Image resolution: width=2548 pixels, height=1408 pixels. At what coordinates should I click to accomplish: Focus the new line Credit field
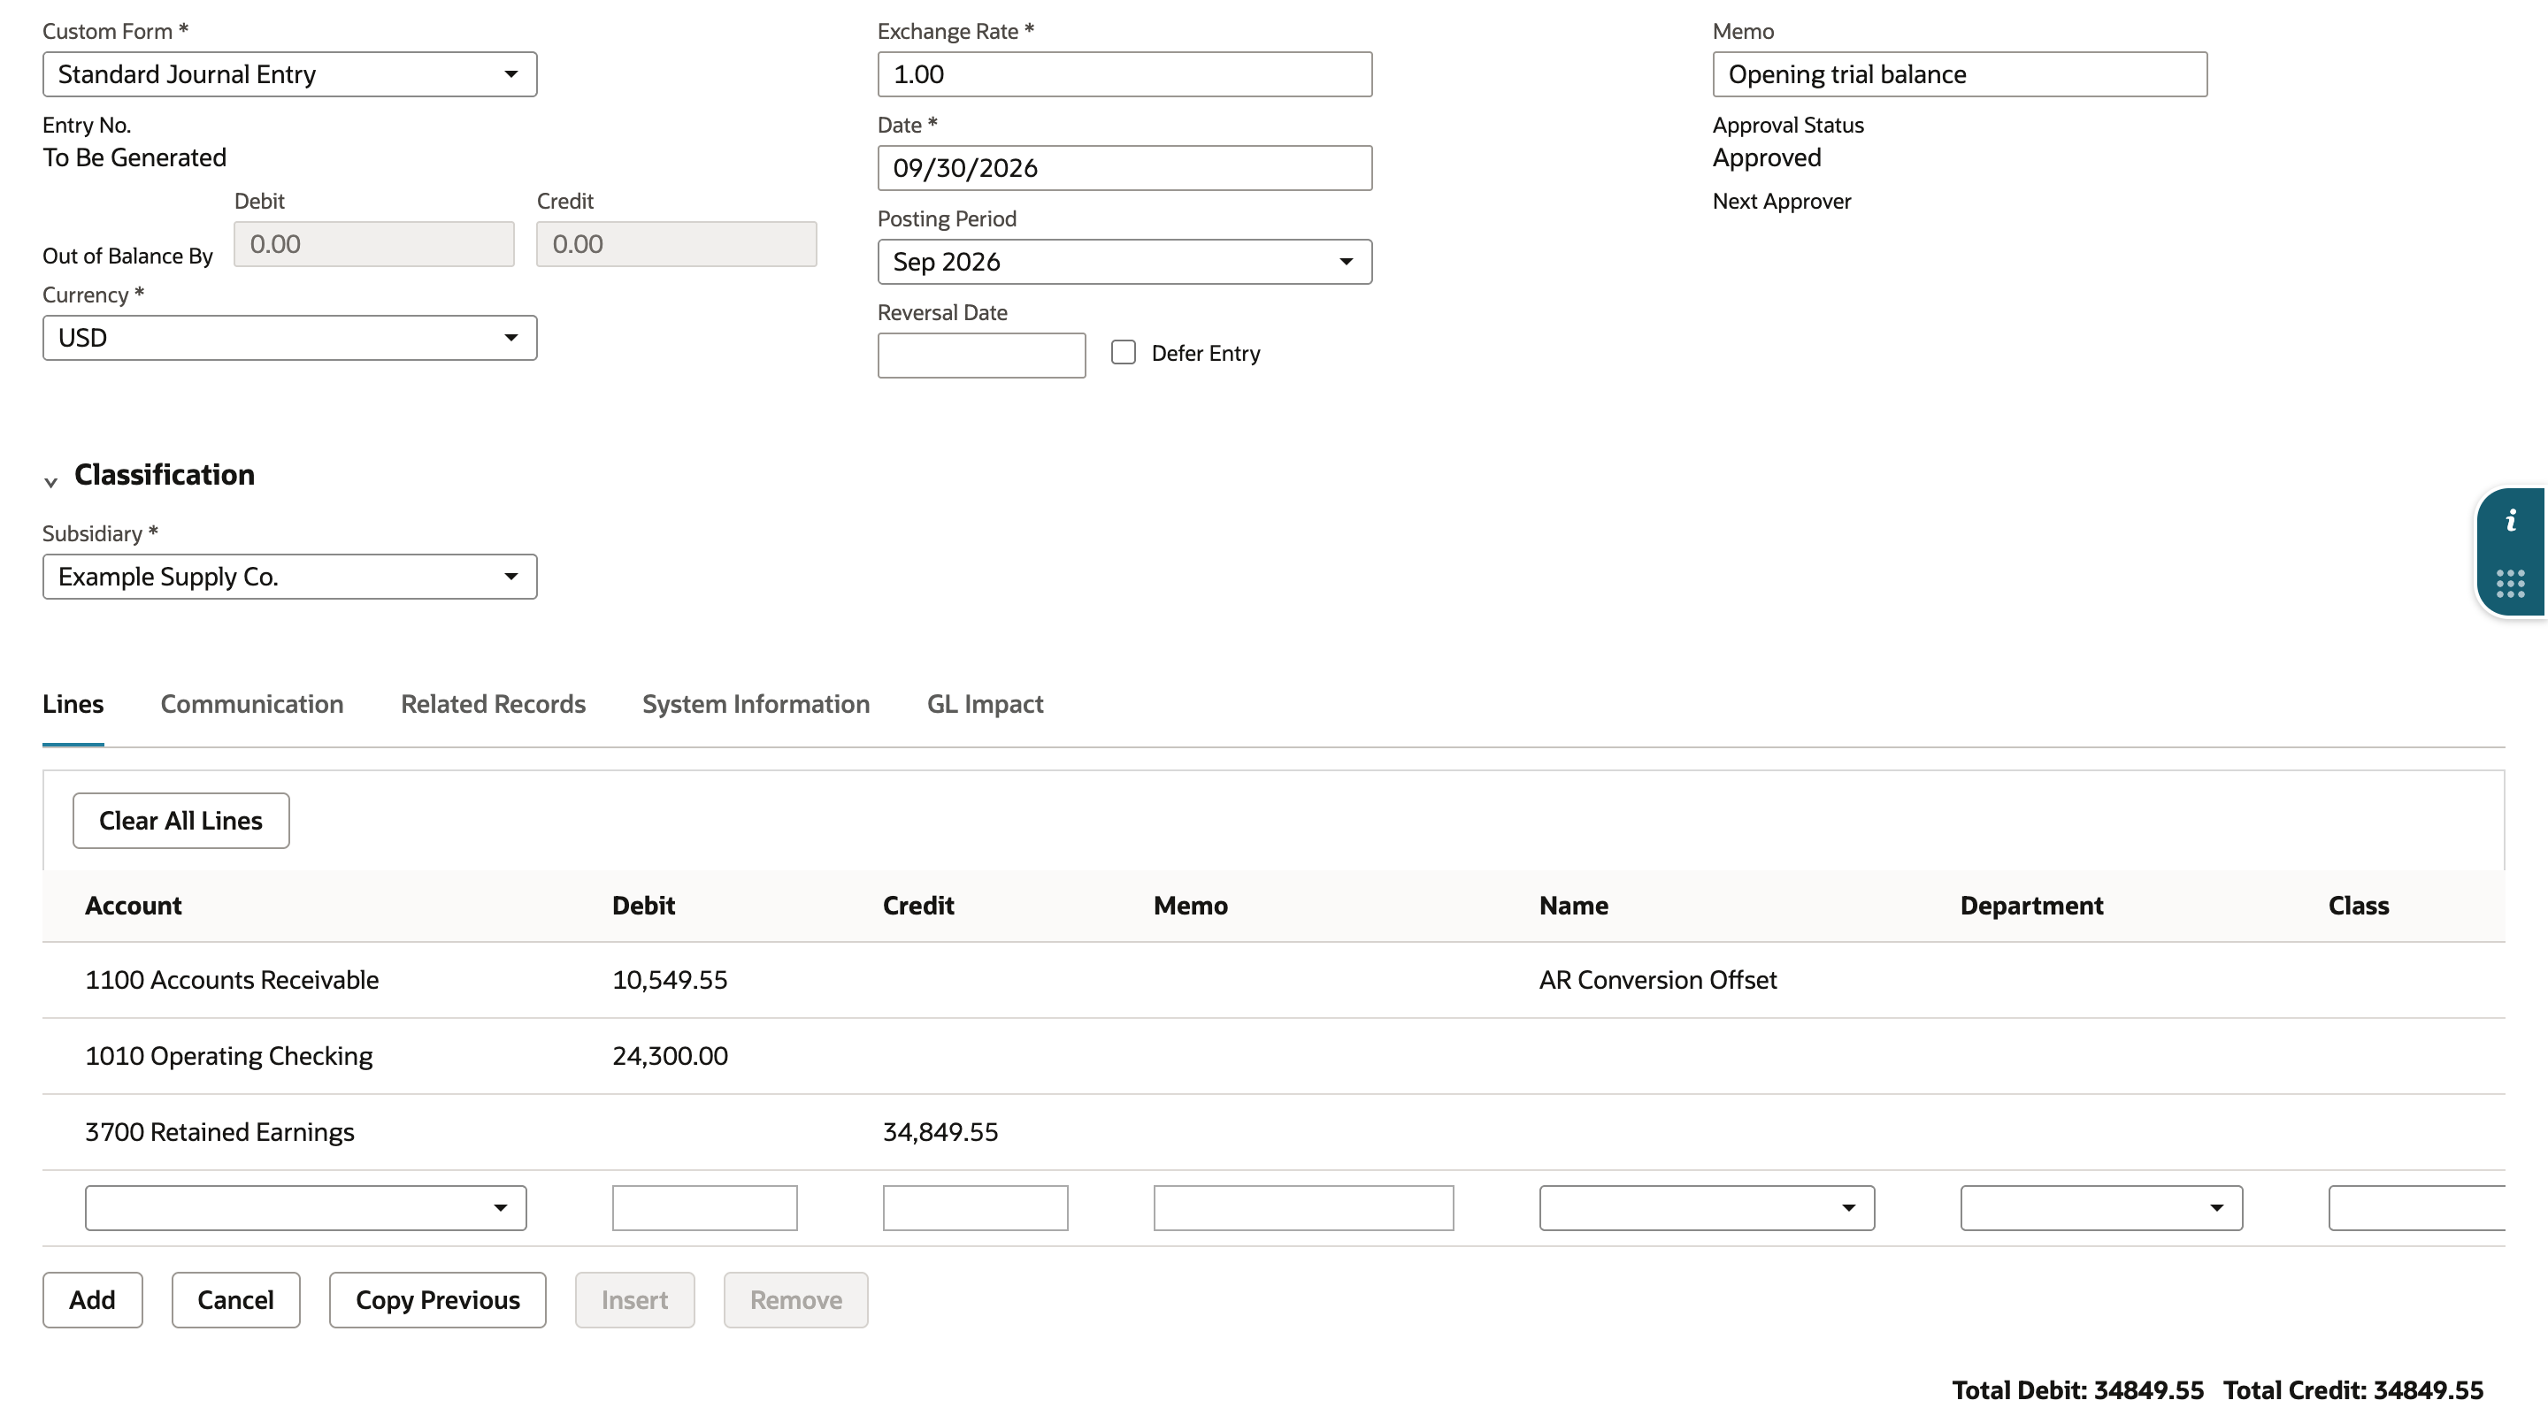pos(975,1208)
